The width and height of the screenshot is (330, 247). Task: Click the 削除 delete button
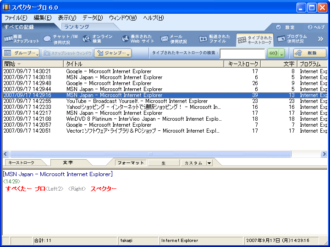point(309,53)
